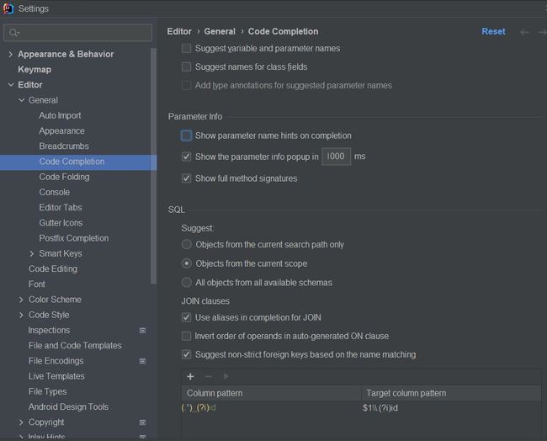Click the project-level icon next to Copyright
This screenshot has width=547, height=441.
(x=142, y=422)
